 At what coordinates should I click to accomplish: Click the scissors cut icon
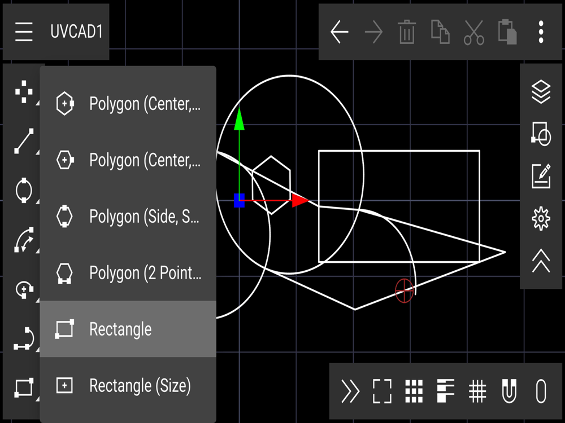(473, 32)
